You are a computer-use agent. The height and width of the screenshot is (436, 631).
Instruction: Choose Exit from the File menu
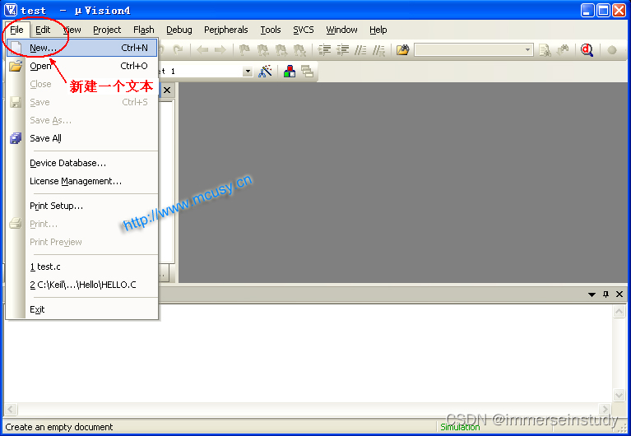click(82, 309)
